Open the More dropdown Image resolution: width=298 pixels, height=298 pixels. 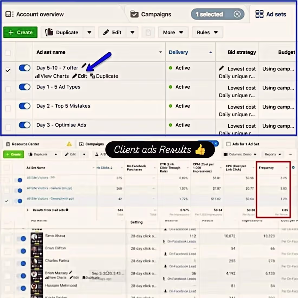tap(173, 32)
